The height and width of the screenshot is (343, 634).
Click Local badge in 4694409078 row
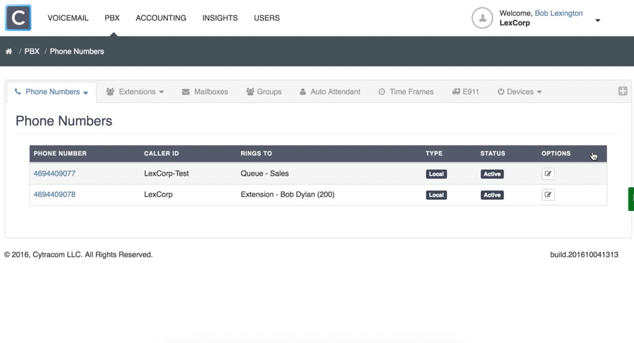tap(437, 195)
